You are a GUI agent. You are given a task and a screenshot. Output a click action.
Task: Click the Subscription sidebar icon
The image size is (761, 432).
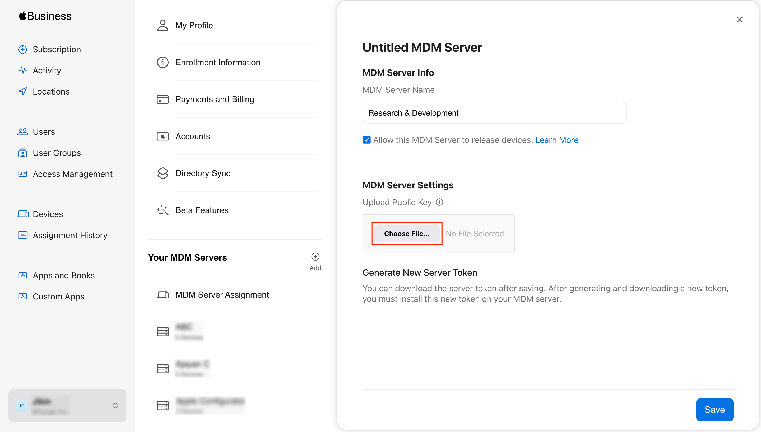(x=23, y=49)
